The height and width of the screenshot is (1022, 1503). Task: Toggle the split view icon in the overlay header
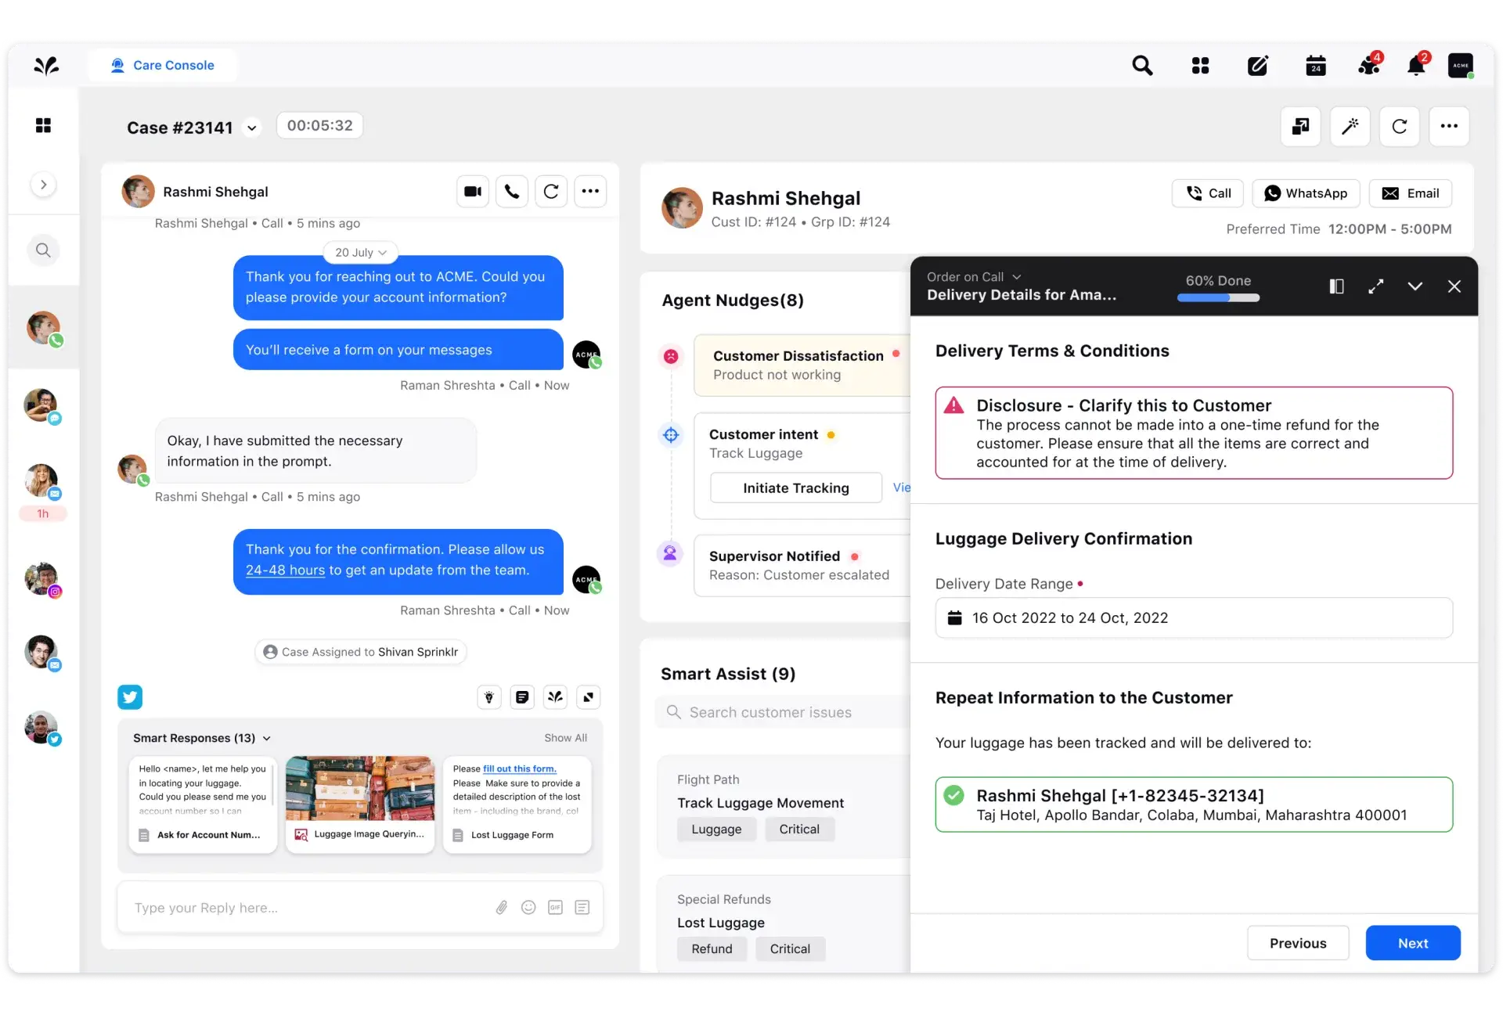[x=1337, y=286]
